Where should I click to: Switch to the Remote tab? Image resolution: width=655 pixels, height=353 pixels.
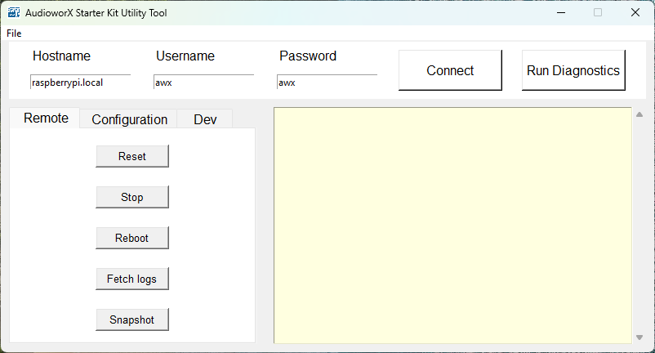click(x=46, y=118)
